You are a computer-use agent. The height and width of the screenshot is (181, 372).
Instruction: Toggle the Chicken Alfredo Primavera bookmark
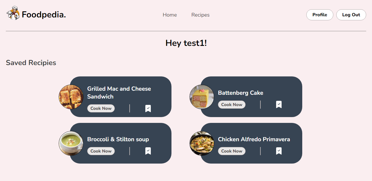(x=279, y=151)
